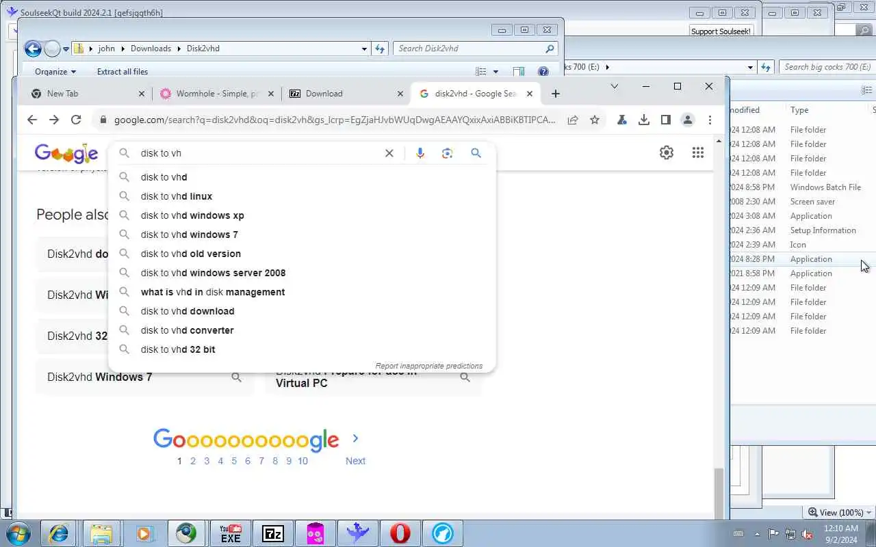Open Google quick settings gear
Image resolution: width=876 pixels, height=547 pixels.
pyautogui.click(x=667, y=152)
